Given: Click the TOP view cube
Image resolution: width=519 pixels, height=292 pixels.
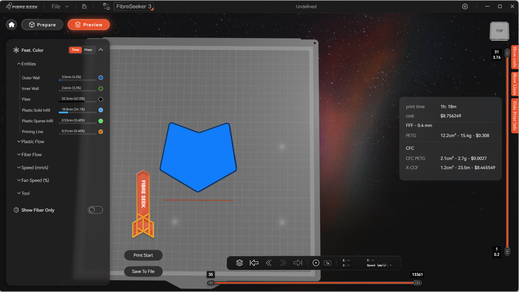Looking at the screenshot, I should coord(499,31).
